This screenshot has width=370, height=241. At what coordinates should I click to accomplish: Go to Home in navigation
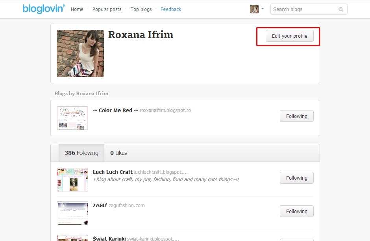tap(77, 9)
